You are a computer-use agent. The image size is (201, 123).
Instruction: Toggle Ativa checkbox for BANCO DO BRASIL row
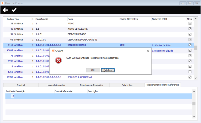pos(190,45)
